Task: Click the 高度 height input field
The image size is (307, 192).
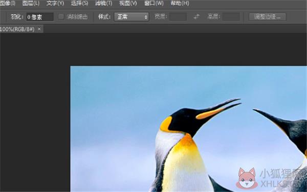Action: coord(231,17)
